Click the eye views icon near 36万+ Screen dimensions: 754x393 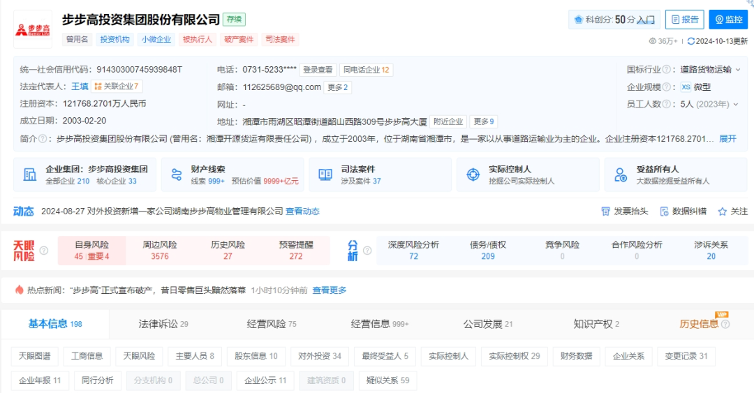coord(653,41)
